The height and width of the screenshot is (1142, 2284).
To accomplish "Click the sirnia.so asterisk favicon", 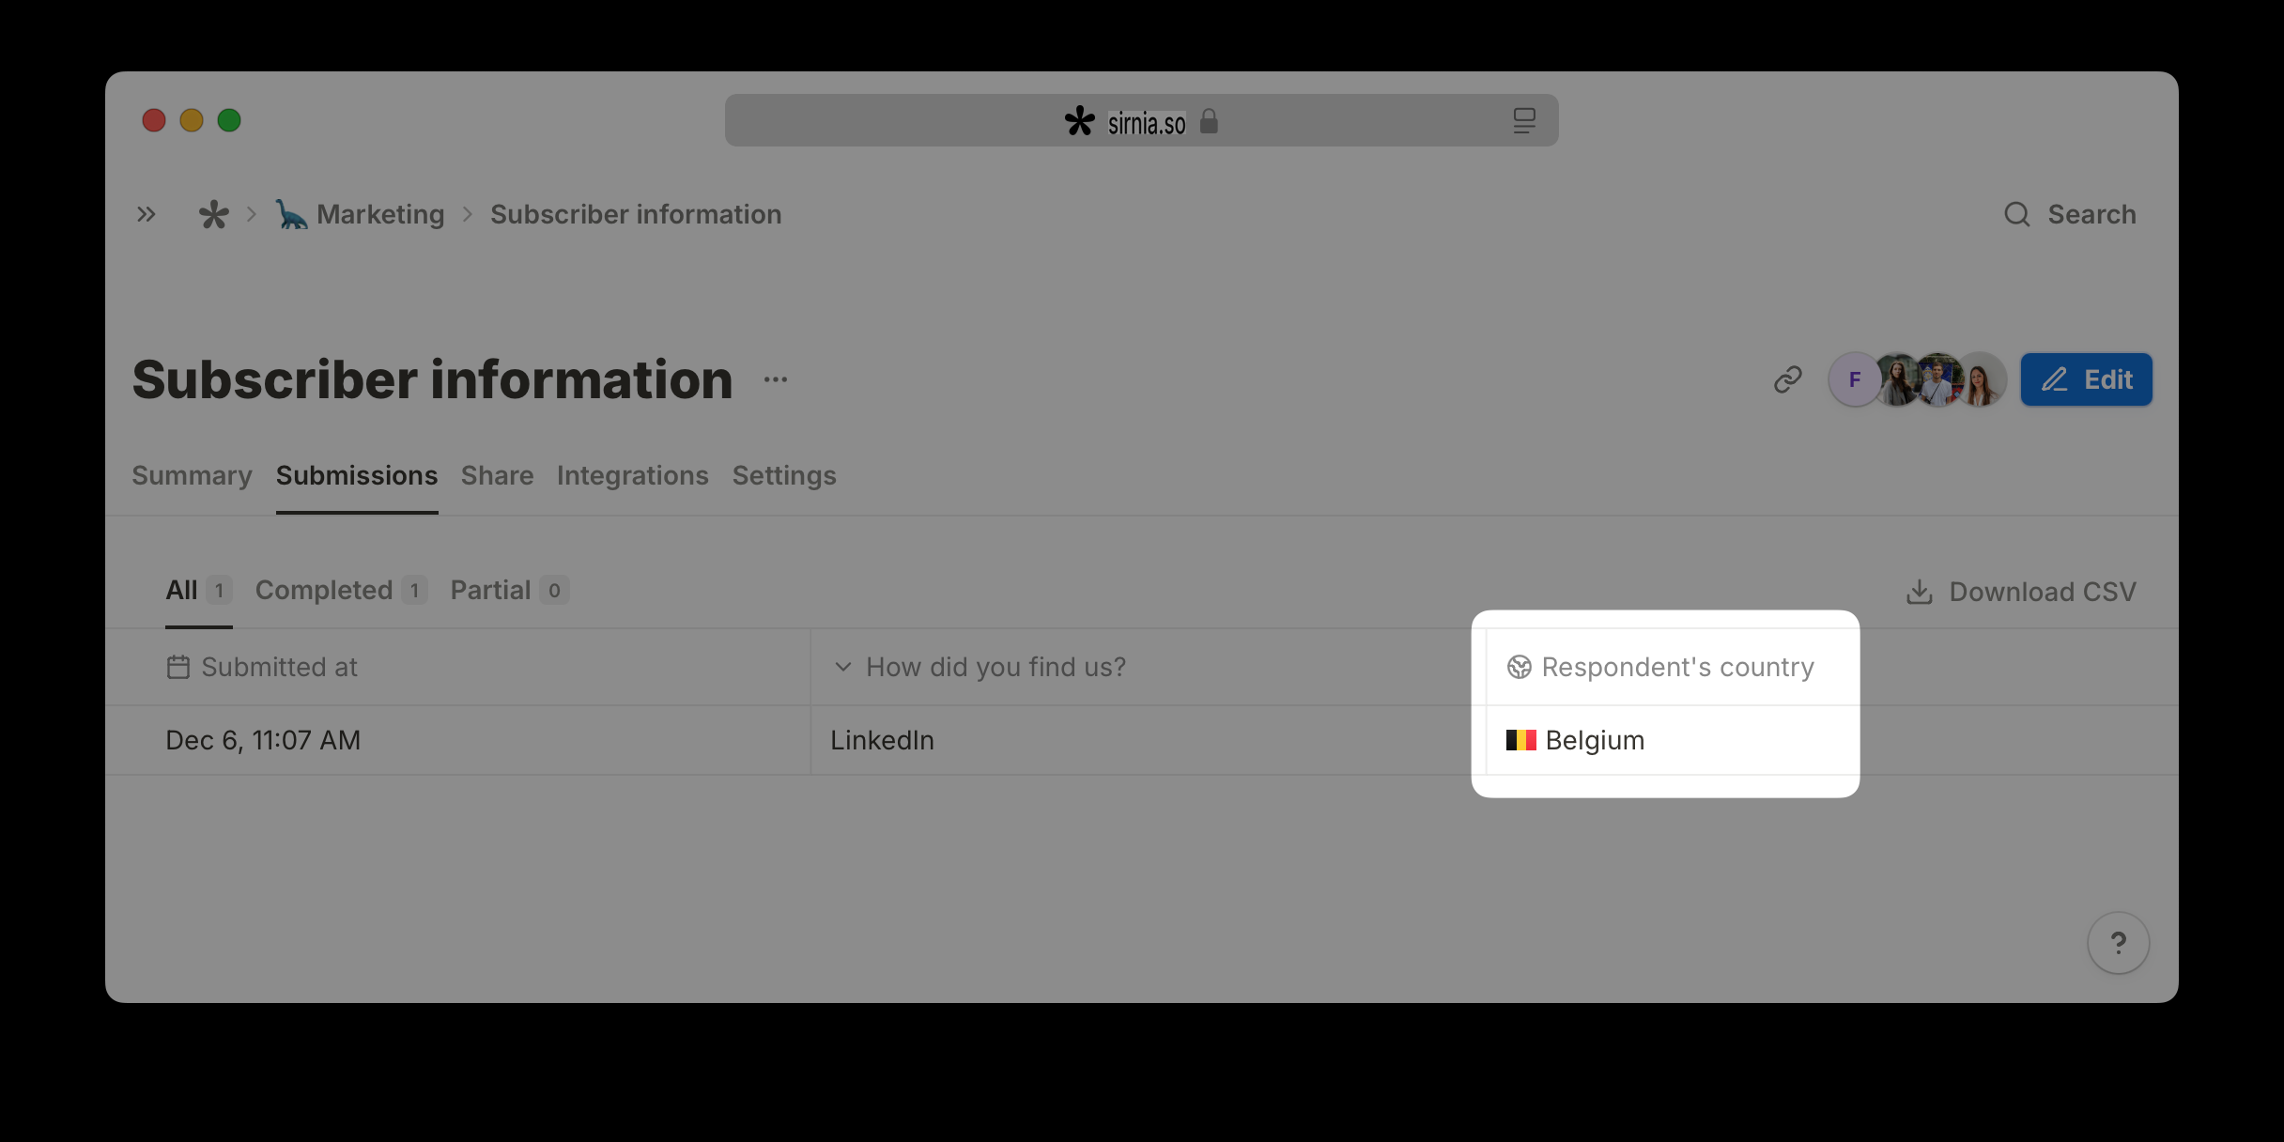I will (x=1080, y=121).
